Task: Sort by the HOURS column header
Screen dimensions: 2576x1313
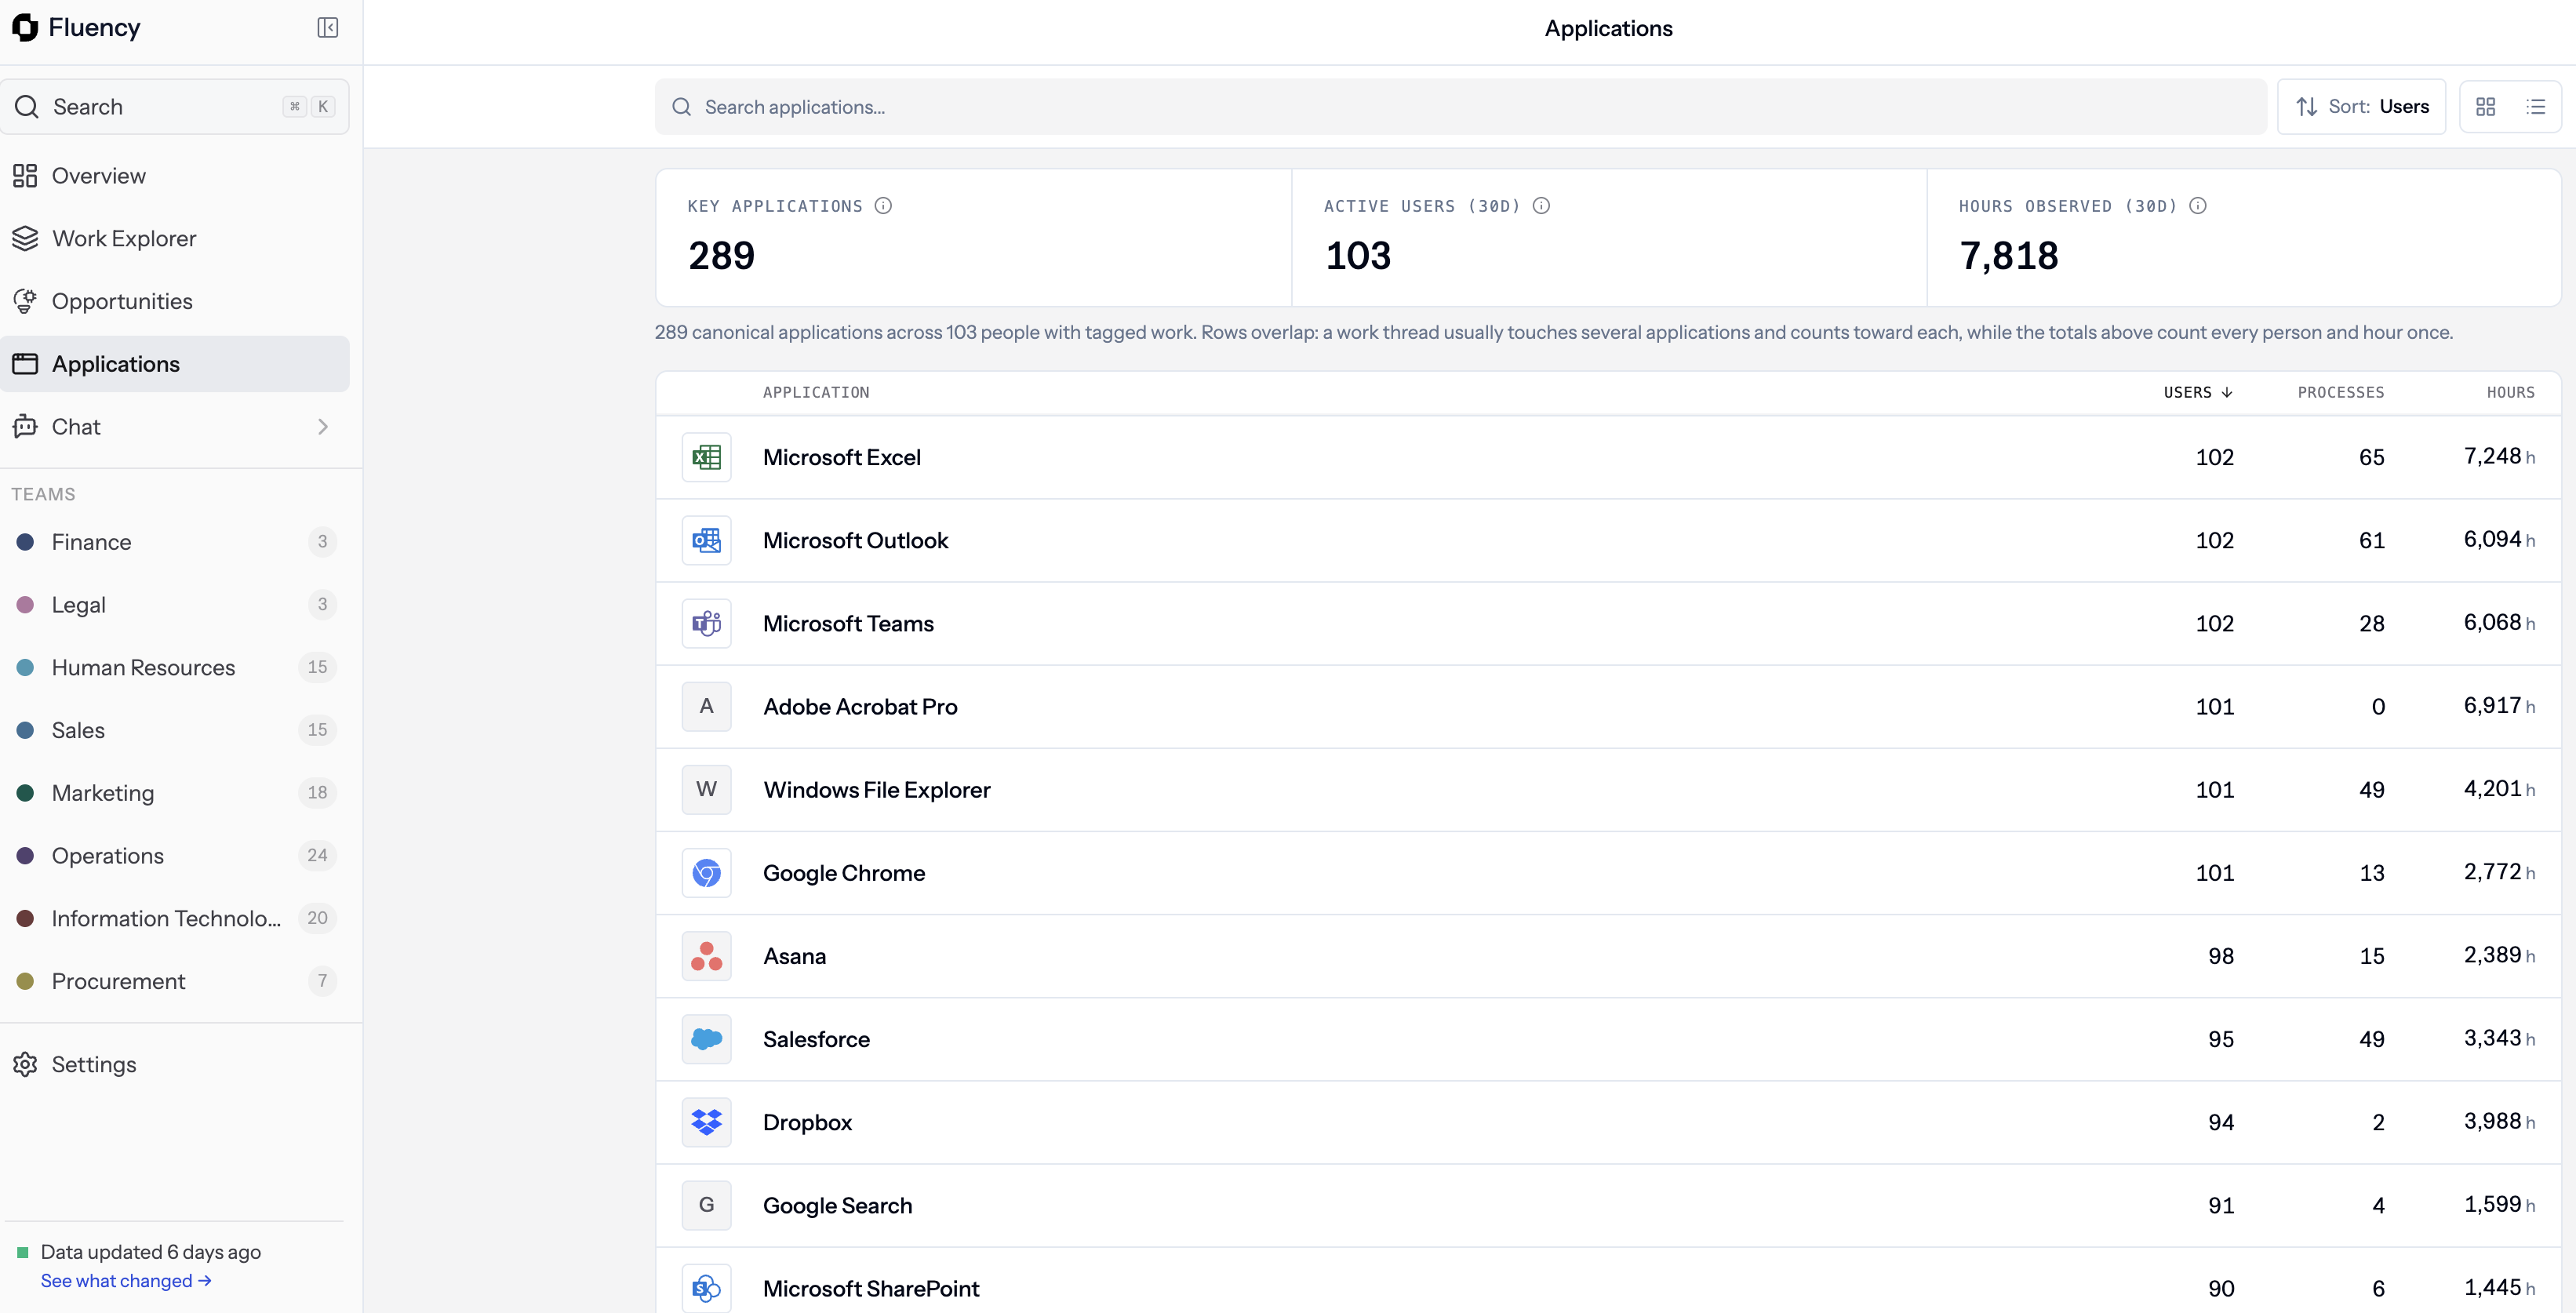Action: click(2510, 392)
